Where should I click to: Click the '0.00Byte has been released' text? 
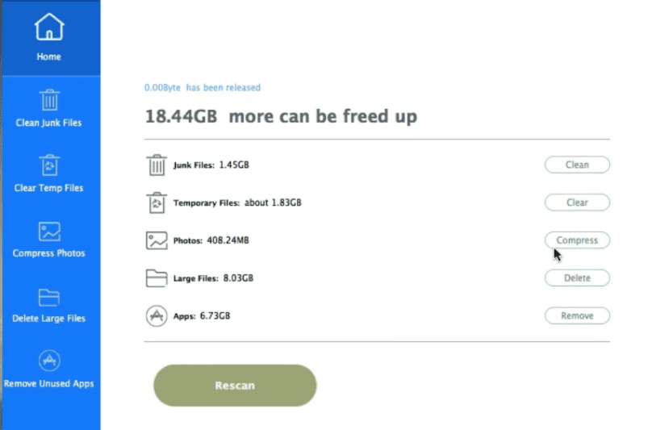tap(203, 88)
